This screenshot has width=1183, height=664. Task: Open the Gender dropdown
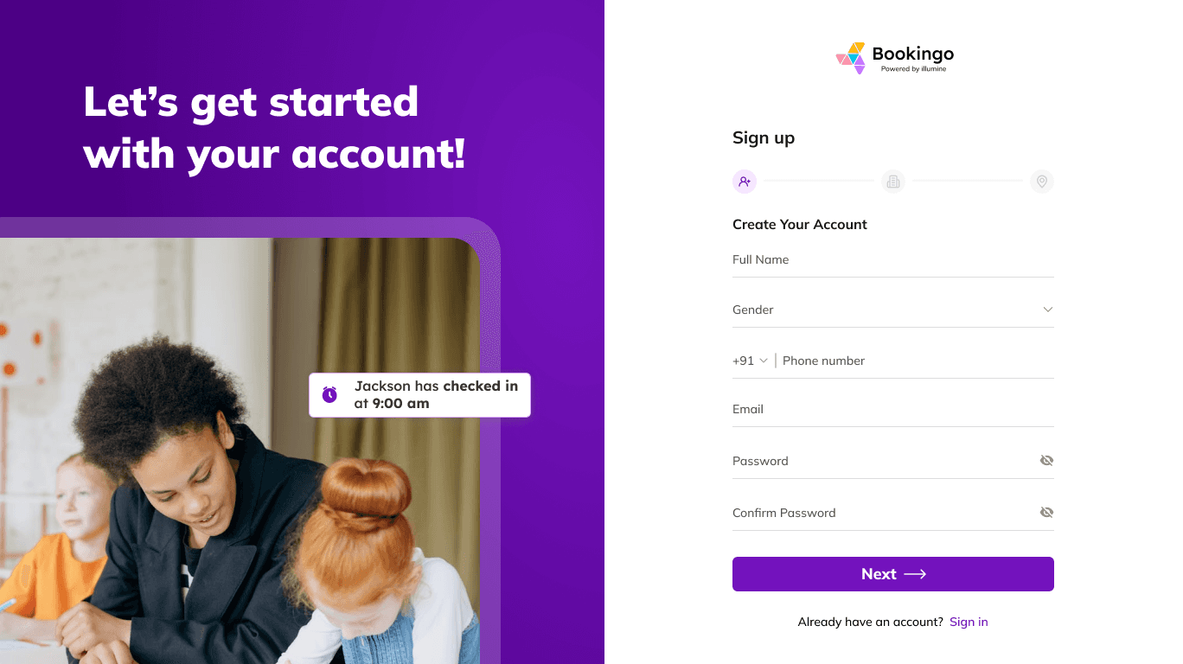(x=893, y=310)
